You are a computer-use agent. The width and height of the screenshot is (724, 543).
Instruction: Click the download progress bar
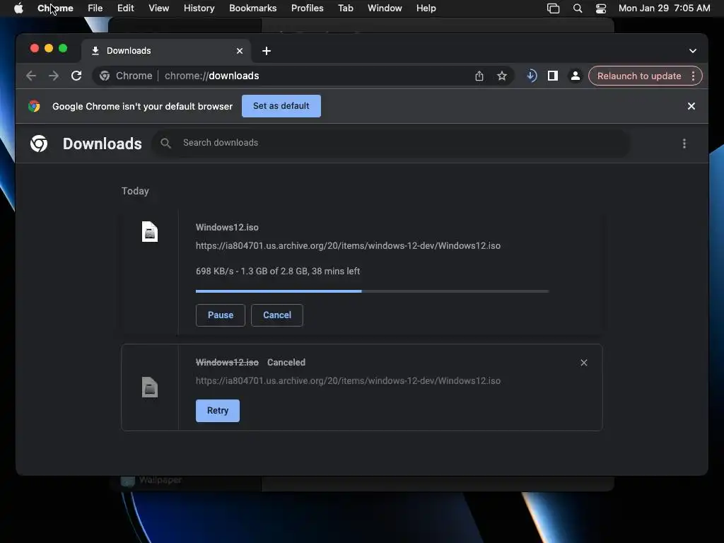[x=372, y=291]
